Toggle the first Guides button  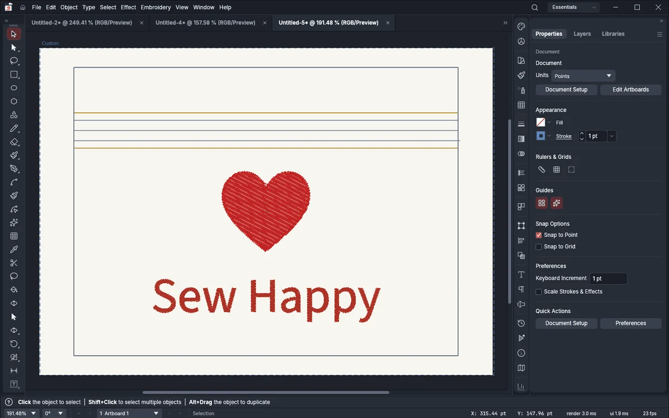pos(542,203)
